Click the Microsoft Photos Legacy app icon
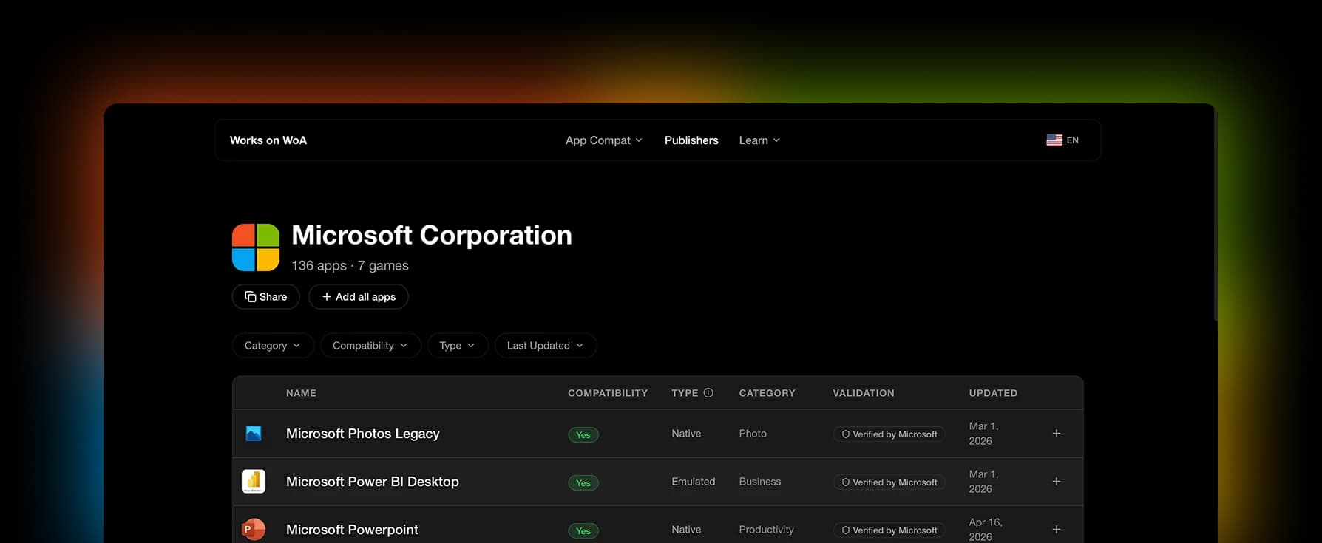The image size is (1322, 543). pos(254,434)
